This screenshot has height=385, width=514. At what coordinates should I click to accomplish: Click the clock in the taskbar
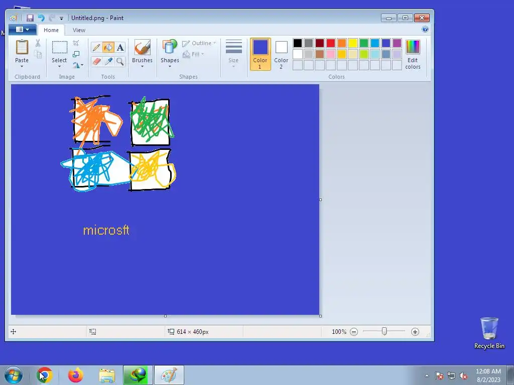tap(488, 375)
